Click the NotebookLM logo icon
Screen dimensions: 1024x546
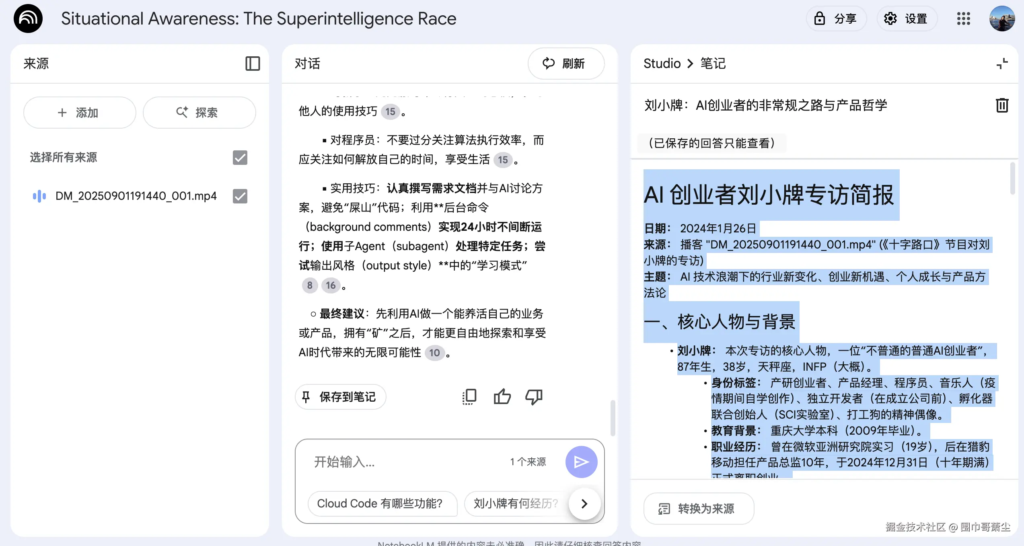point(28,18)
